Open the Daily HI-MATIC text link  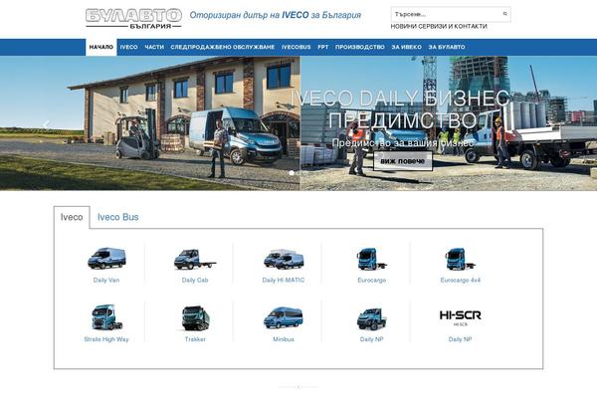284,280
